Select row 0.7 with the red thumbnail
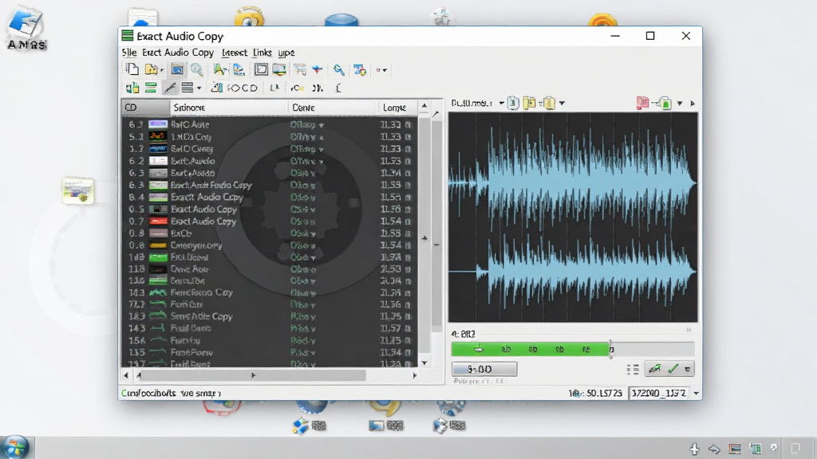The image size is (817, 459). 270,222
